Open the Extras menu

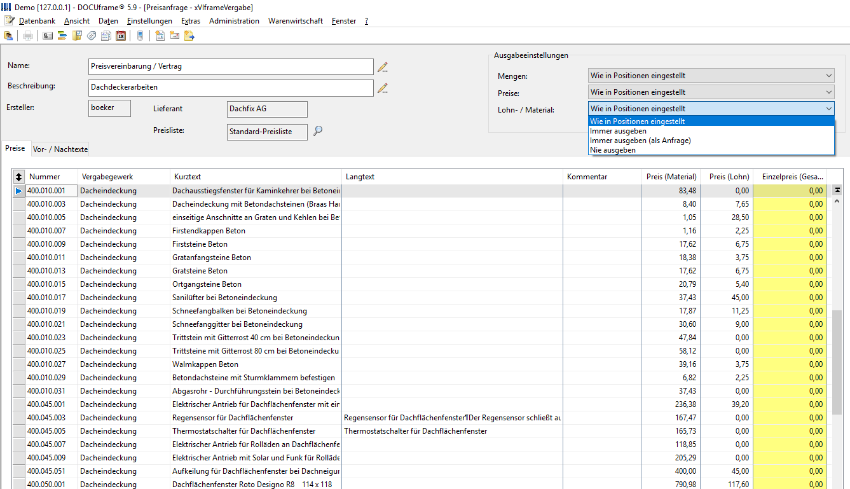coord(191,21)
